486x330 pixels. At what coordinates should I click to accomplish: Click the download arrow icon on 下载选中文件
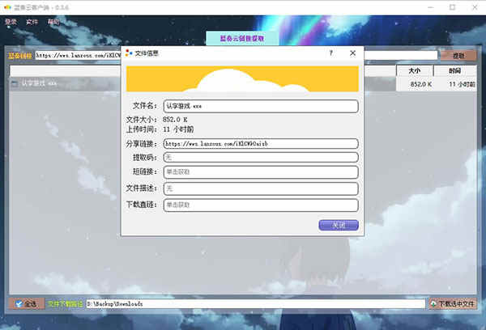click(433, 304)
